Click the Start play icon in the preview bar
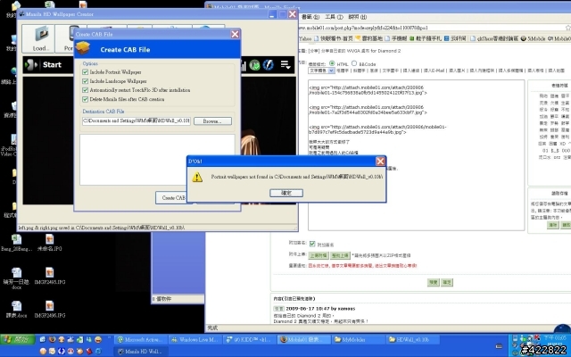 [x=31, y=65]
